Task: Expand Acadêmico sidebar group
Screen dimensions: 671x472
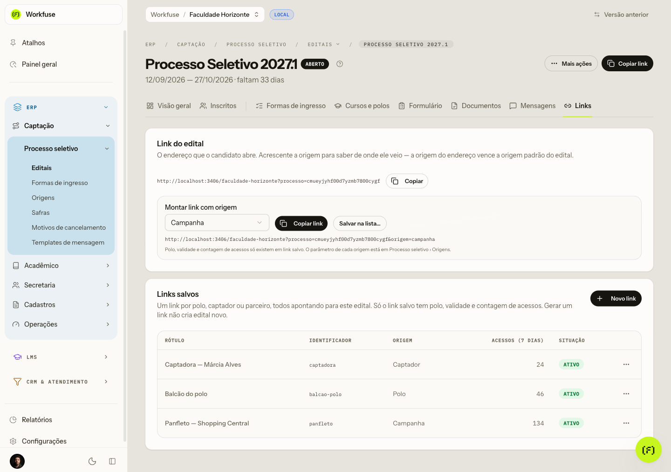Action: (61, 266)
